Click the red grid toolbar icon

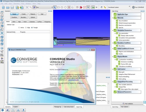69,7
